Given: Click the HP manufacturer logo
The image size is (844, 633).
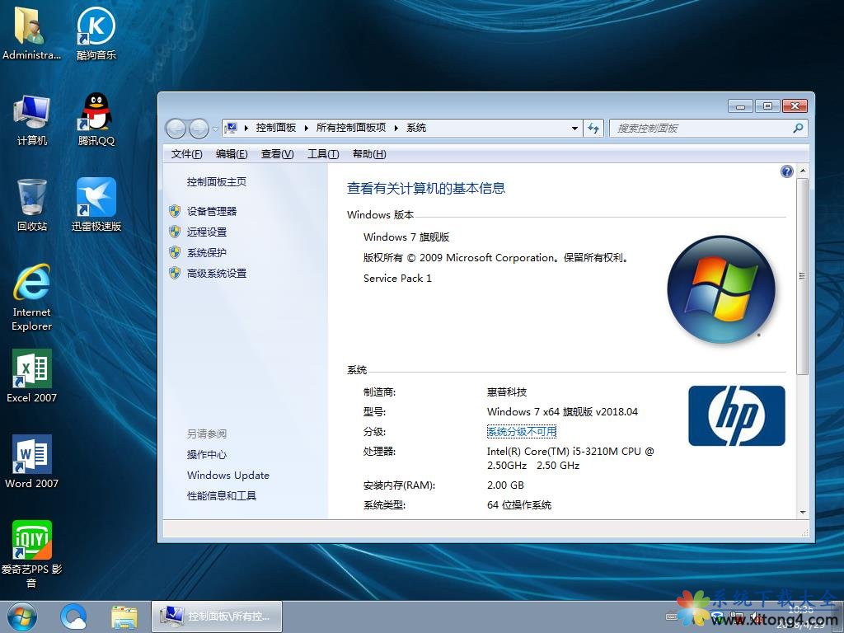Looking at the screenshot, I should pos(736,415).
